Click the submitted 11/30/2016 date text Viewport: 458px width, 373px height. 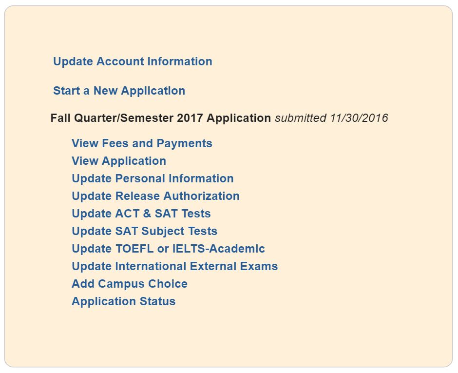331,118
